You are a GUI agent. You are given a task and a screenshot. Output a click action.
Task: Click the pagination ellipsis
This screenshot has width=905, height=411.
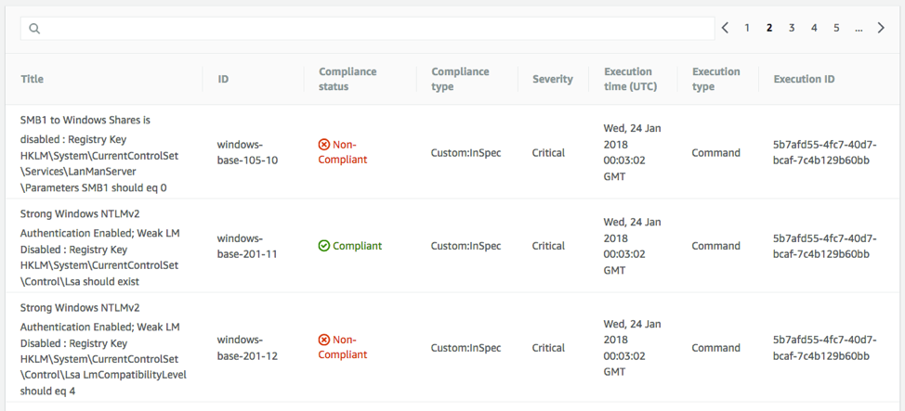coord(859,28)
